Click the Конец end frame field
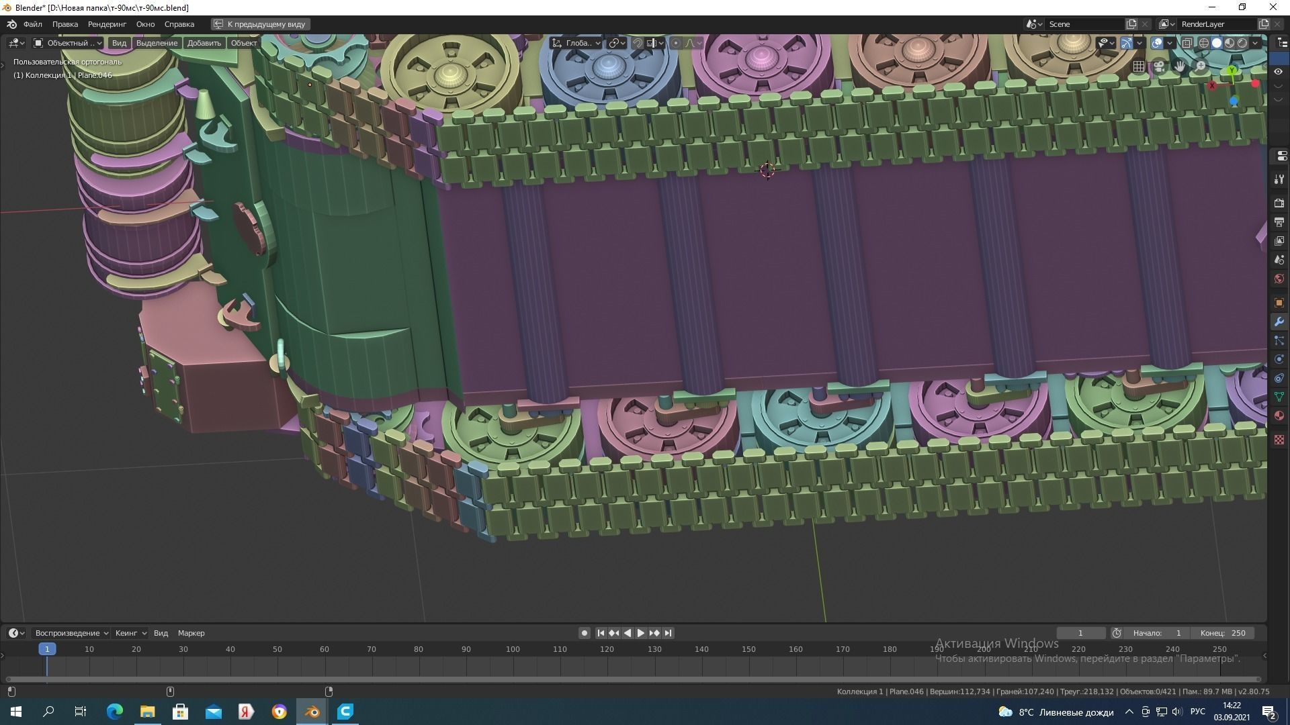The height and width of the screenshot is (725, 1290). coord(1223,633)
